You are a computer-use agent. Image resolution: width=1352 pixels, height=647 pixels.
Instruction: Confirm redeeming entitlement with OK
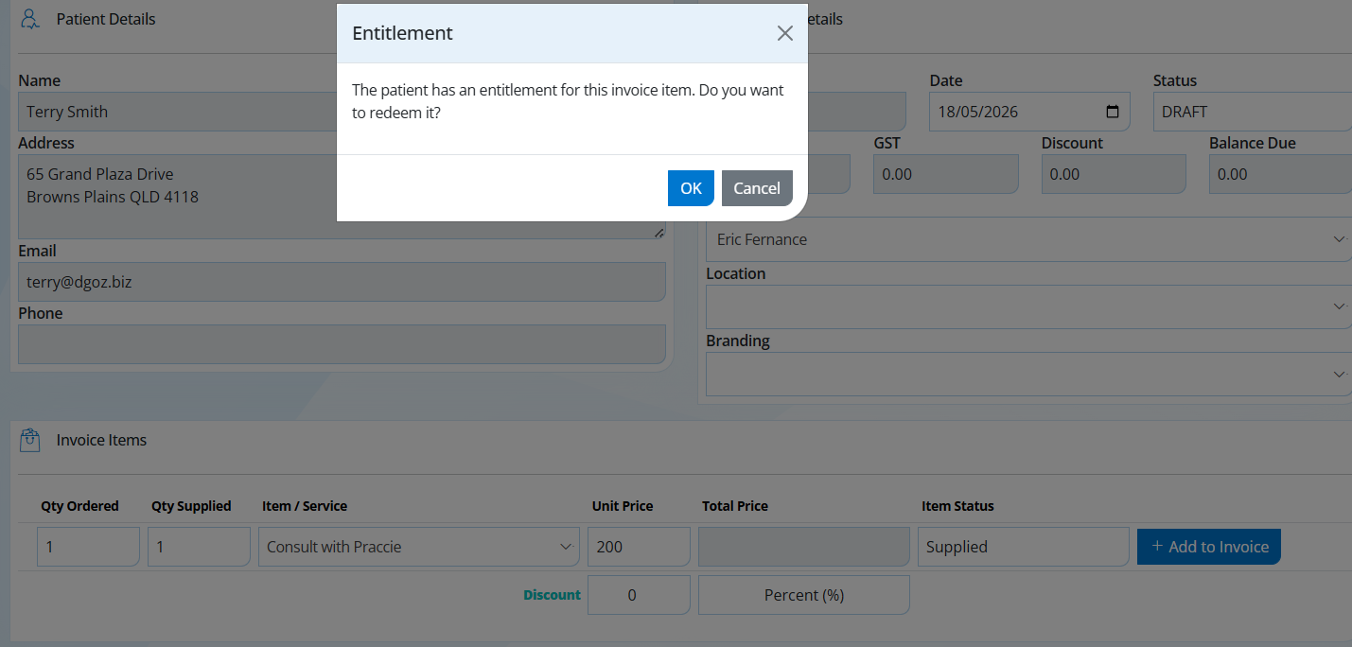[691, 188]
